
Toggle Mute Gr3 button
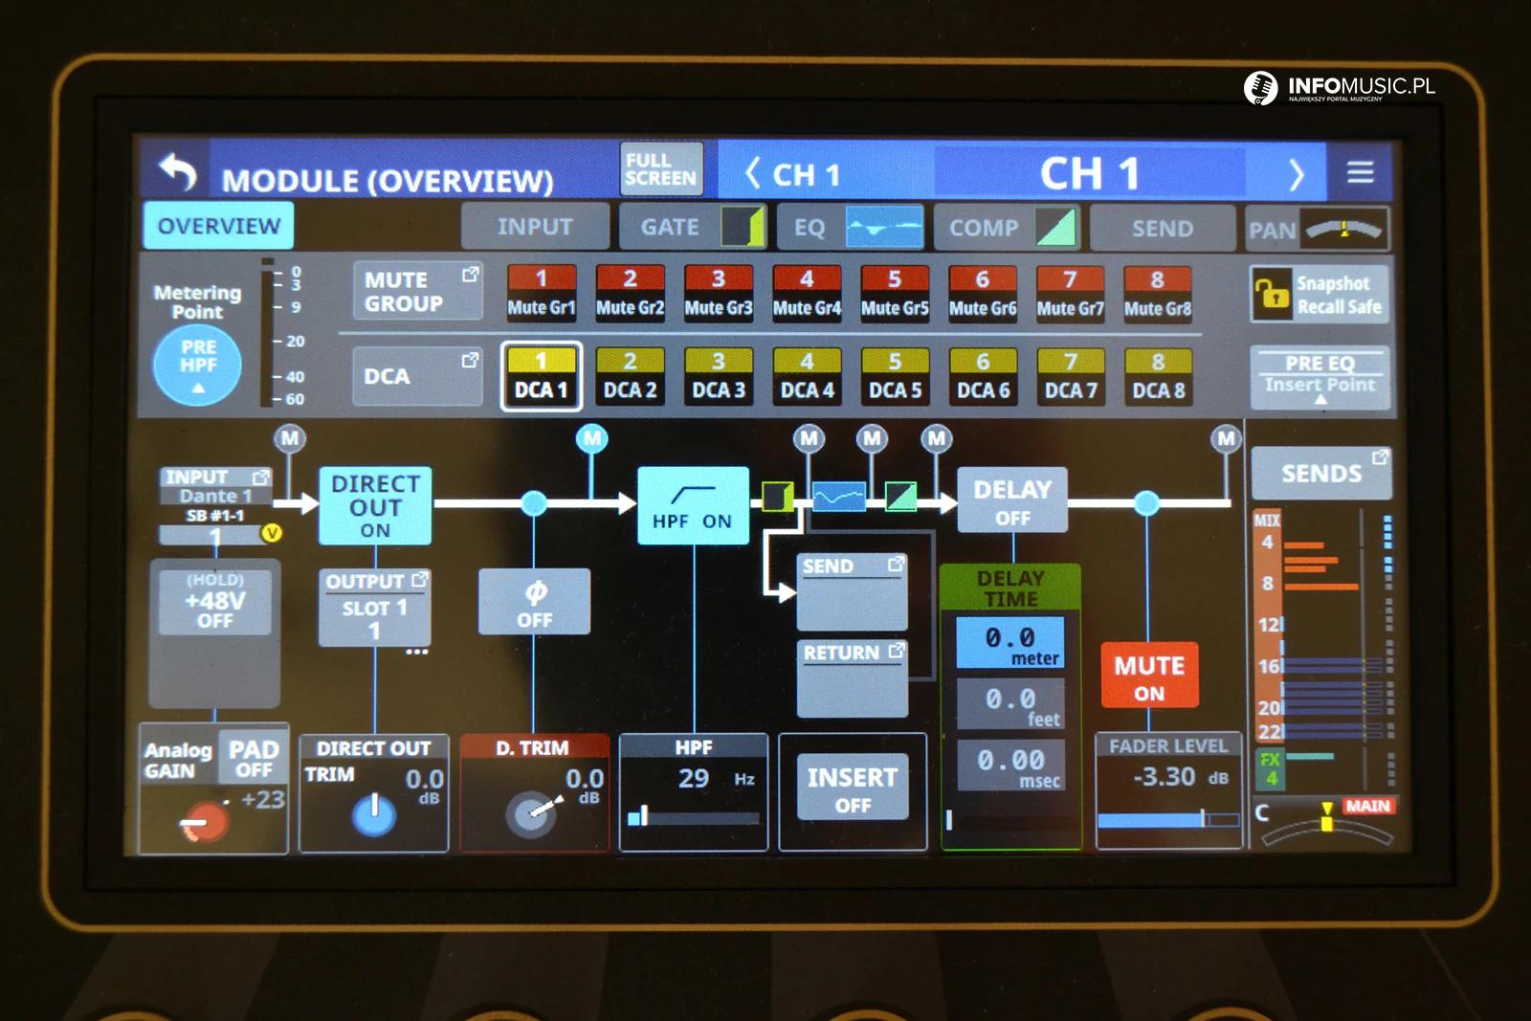point(719,293)
